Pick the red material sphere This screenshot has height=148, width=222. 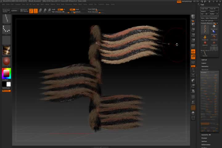[x=6, y=61]
